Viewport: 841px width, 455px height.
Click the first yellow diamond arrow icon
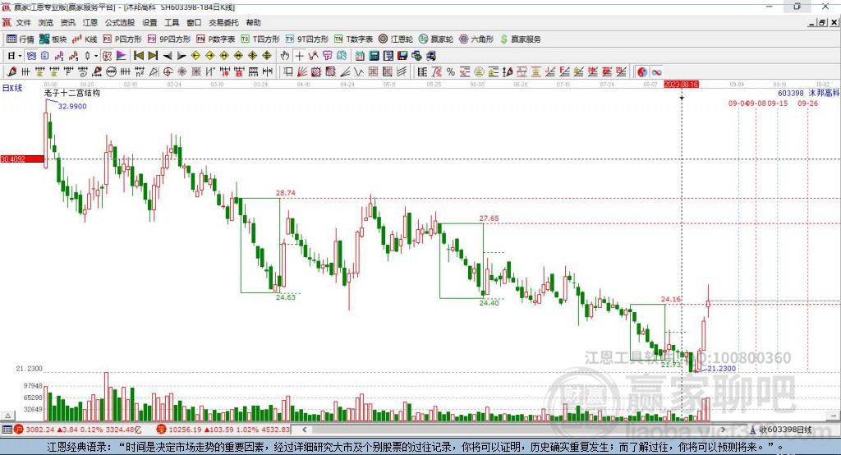(195, 56)
